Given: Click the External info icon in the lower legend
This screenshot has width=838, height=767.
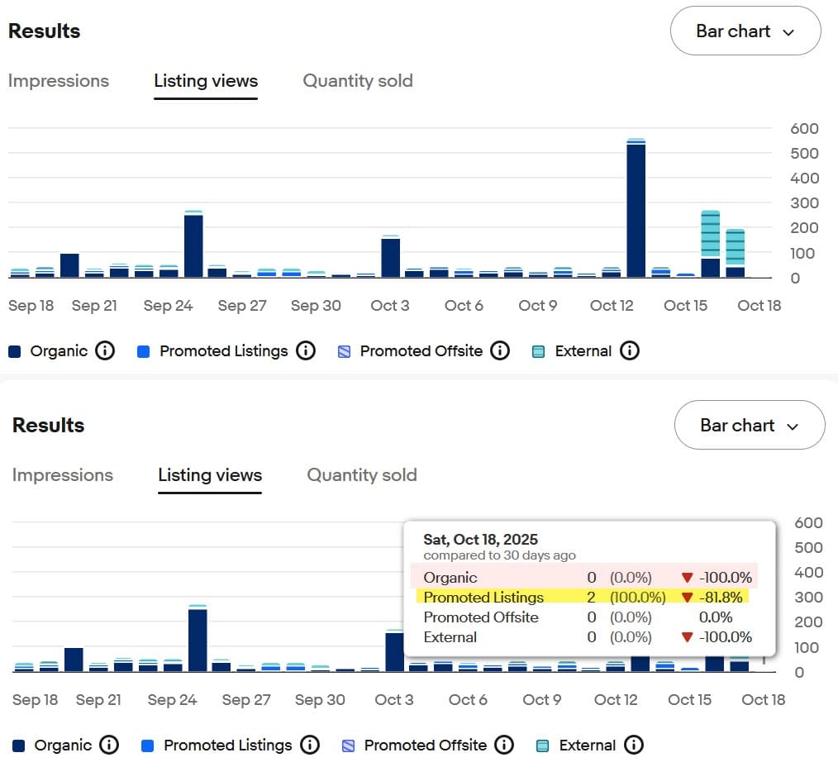Looking at the screenshot, I should click(x=634, y=746).
